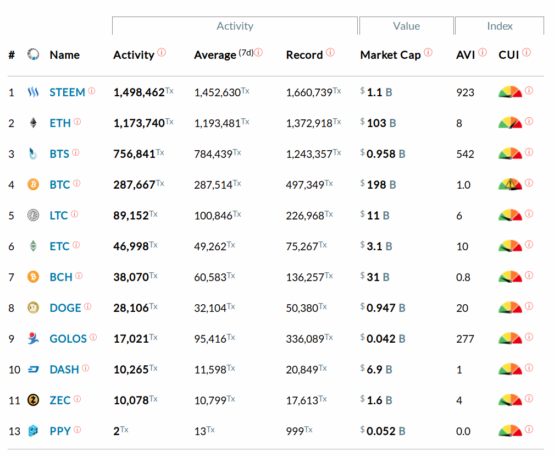Click the STEEM coin logo icon
This screenshot has height=456, width=554.
[33, 92]
